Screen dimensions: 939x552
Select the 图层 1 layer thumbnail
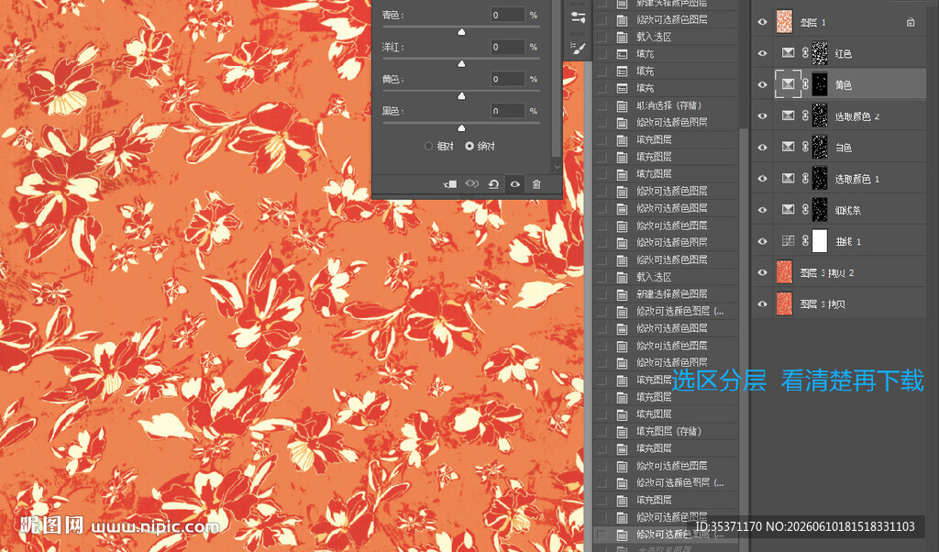point(784,22)
